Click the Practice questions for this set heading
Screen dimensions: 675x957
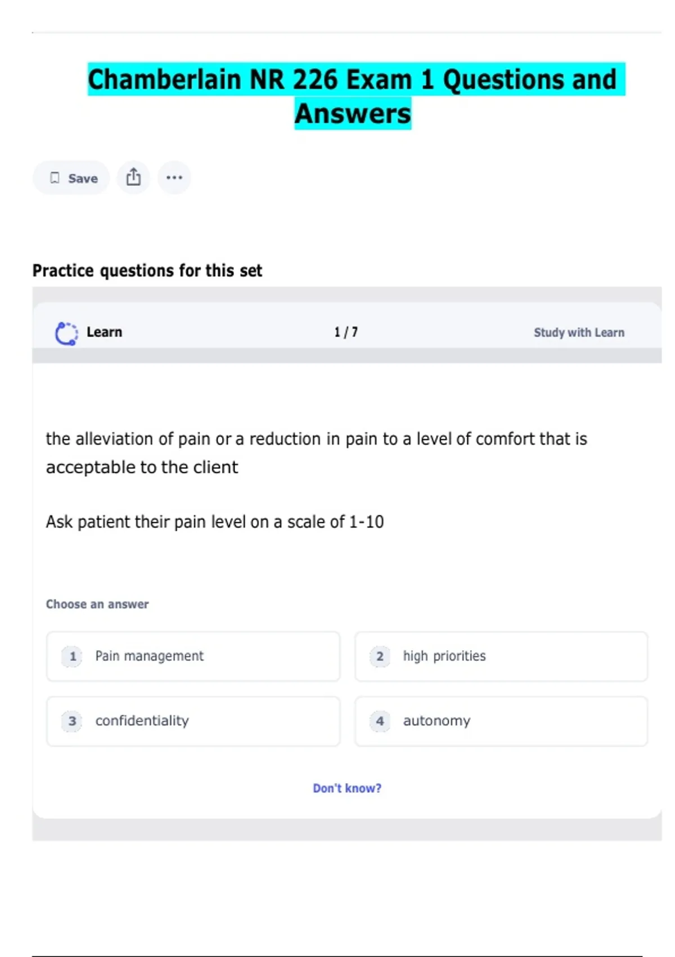pyautogui.click(x=147, y=271)
